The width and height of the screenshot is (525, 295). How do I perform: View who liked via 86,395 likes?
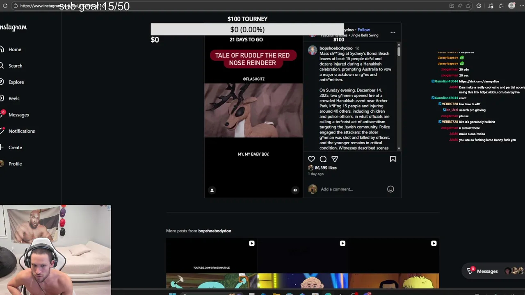pyautogui.click(x=326, y=168)
